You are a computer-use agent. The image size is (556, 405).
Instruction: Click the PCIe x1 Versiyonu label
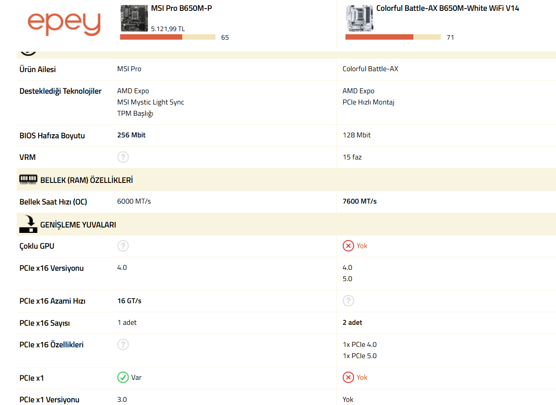coord(49,400)
